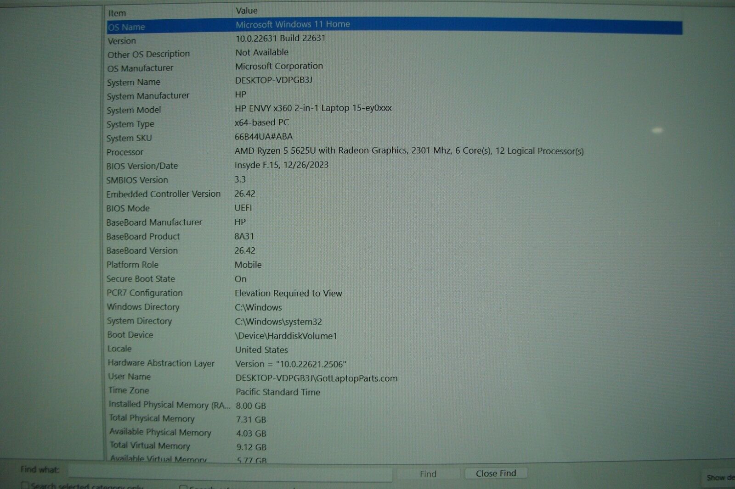Select the Boot Device row
Viewport: 735px width, 489px height.
[x=394, y=335]
